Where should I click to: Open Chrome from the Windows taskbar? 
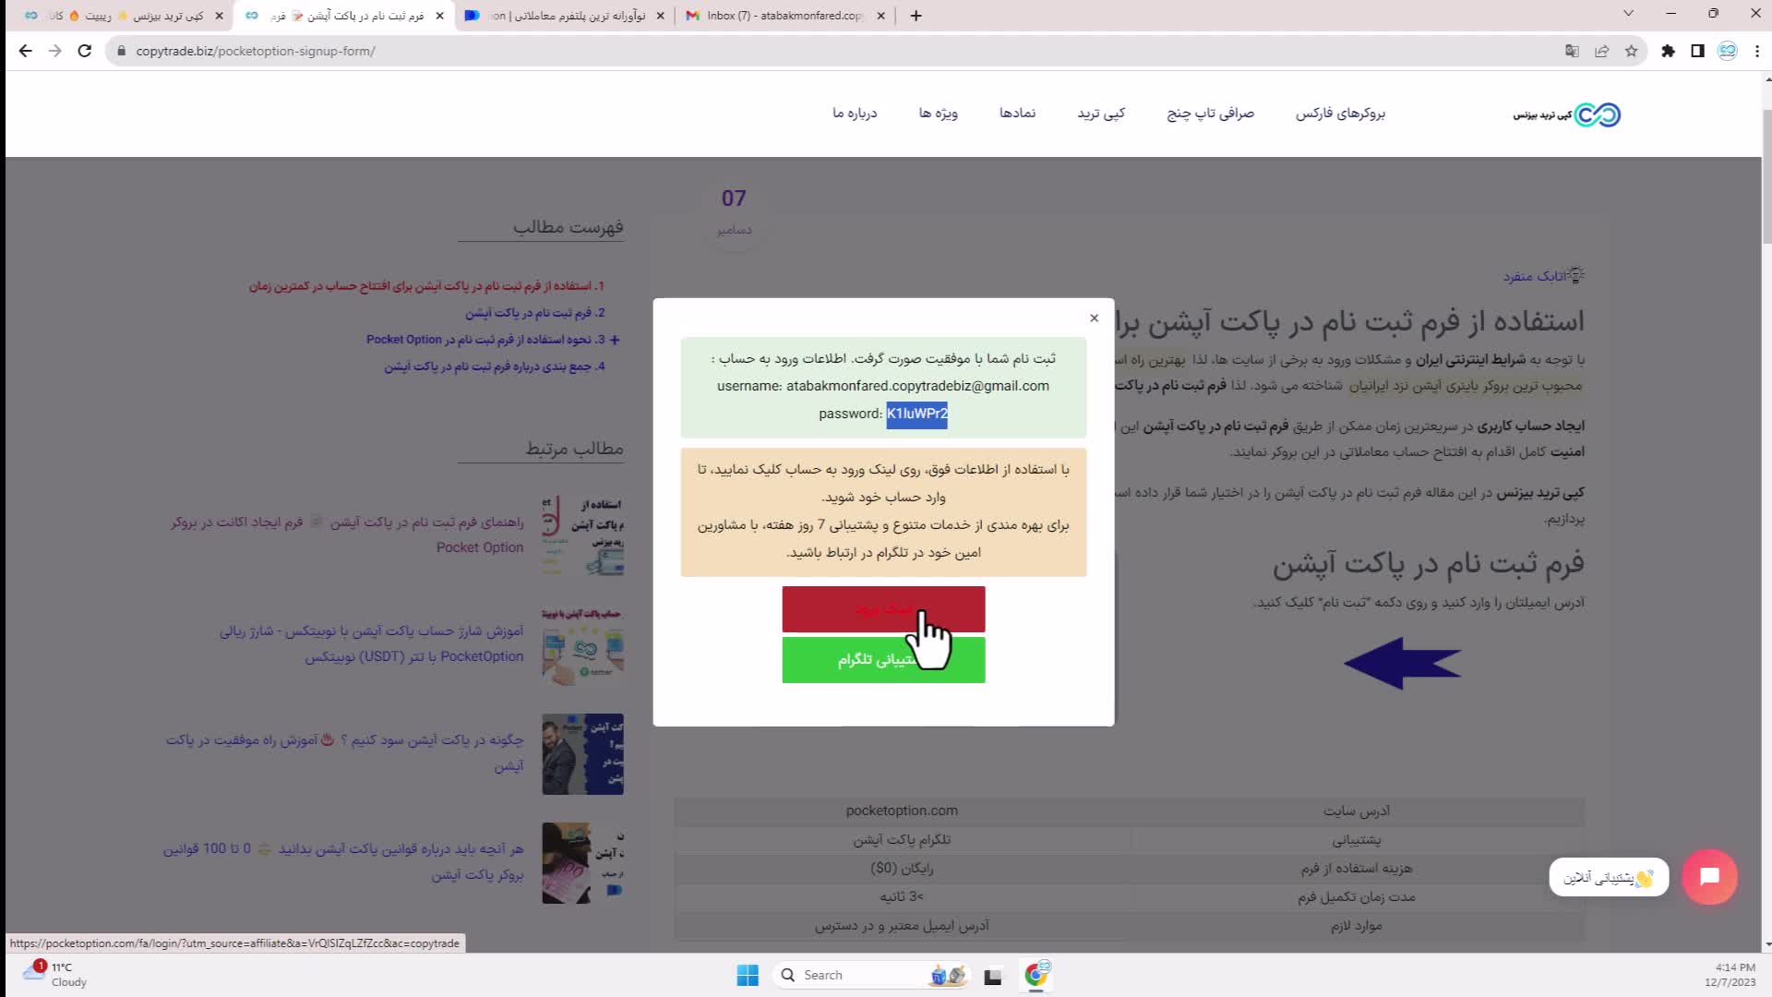click(1036, 975)
